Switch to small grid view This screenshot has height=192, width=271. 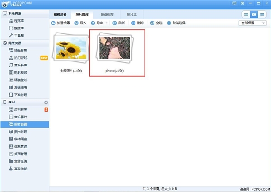click(262, 14)
